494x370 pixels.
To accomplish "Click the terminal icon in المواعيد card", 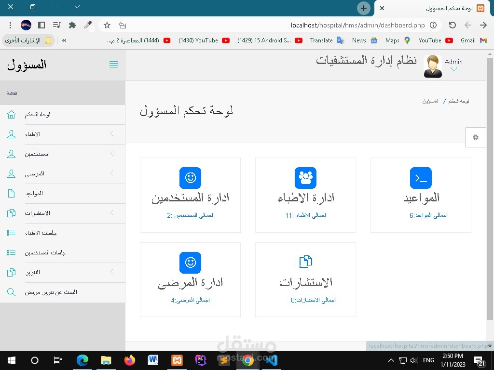I will [421, 178].
